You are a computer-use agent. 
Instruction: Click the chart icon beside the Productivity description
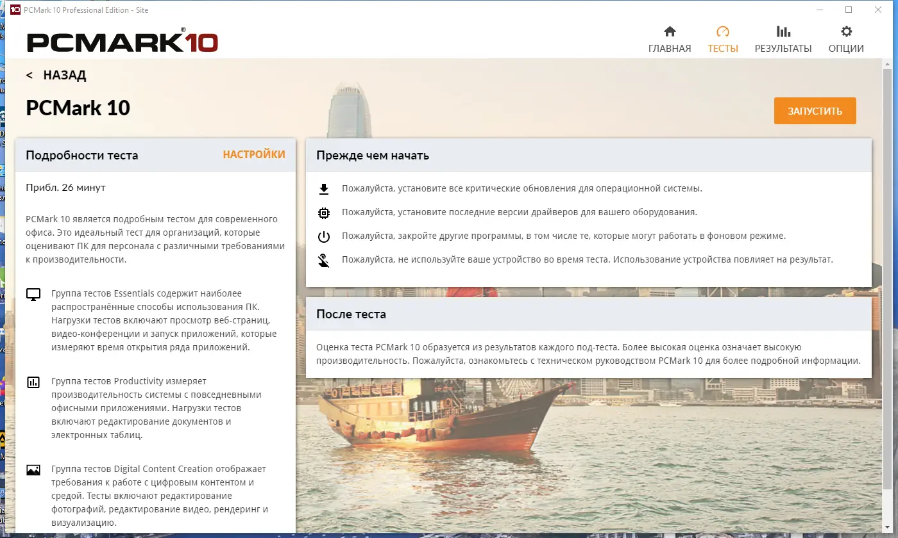(x=33, y=382)
